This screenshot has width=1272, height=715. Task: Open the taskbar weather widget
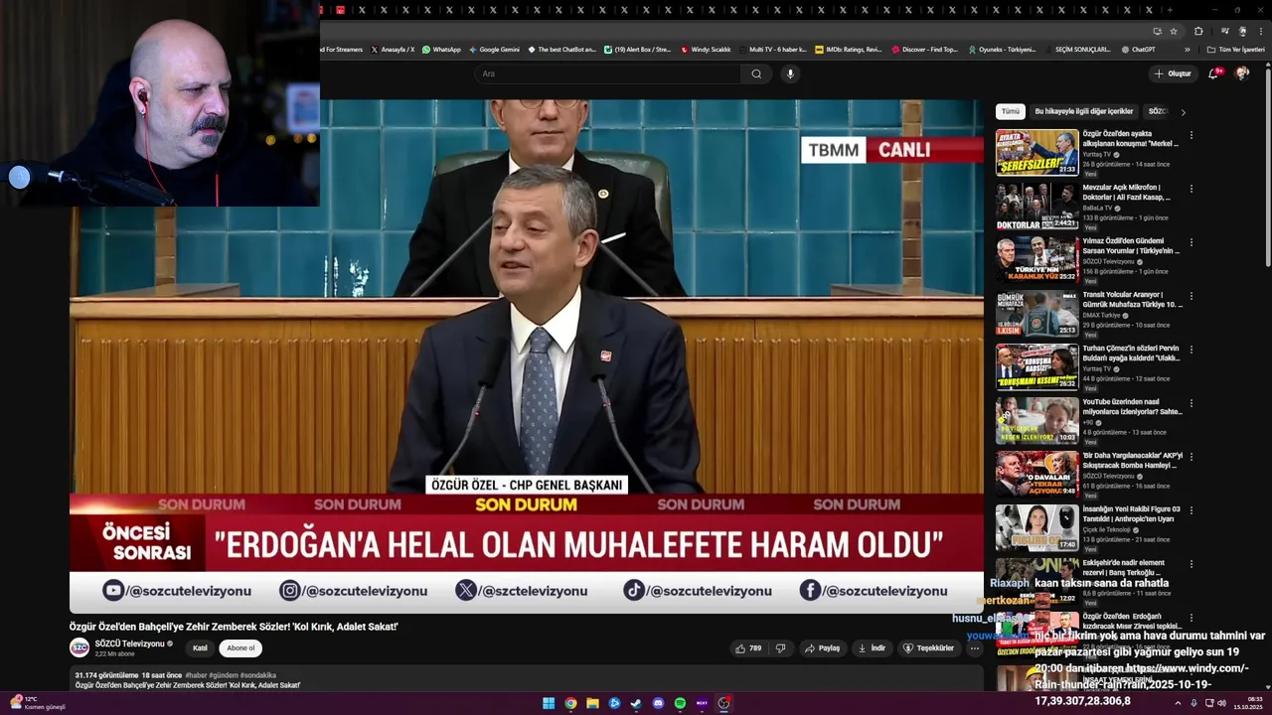coord(38,703)
